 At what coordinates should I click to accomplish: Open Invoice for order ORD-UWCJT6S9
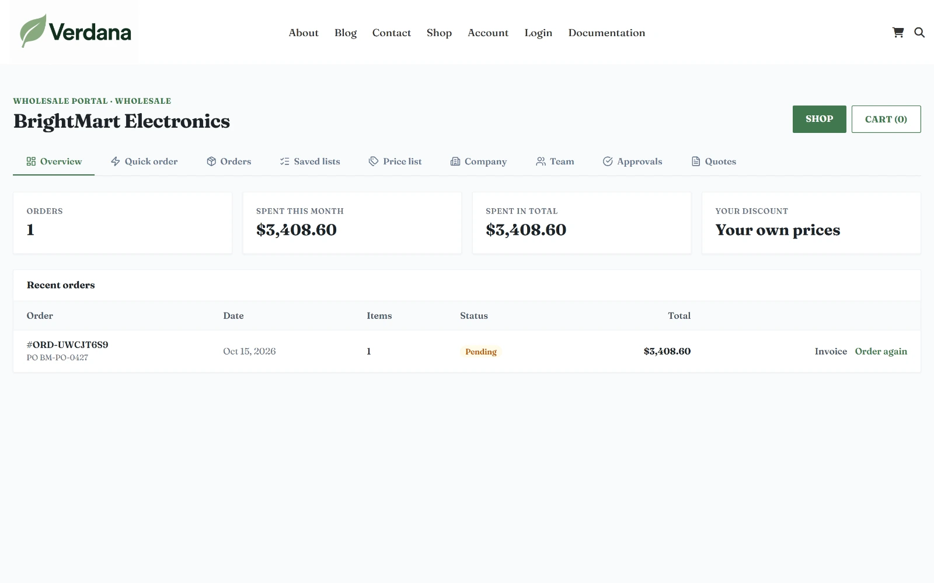coord(831,352)
